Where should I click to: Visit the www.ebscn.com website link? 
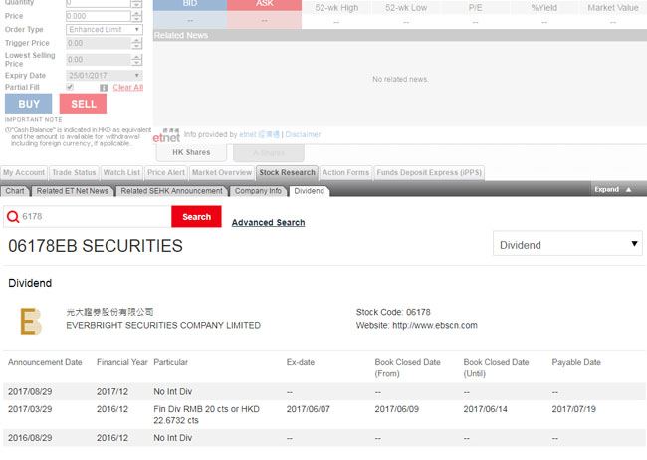(x=435, y=325)
